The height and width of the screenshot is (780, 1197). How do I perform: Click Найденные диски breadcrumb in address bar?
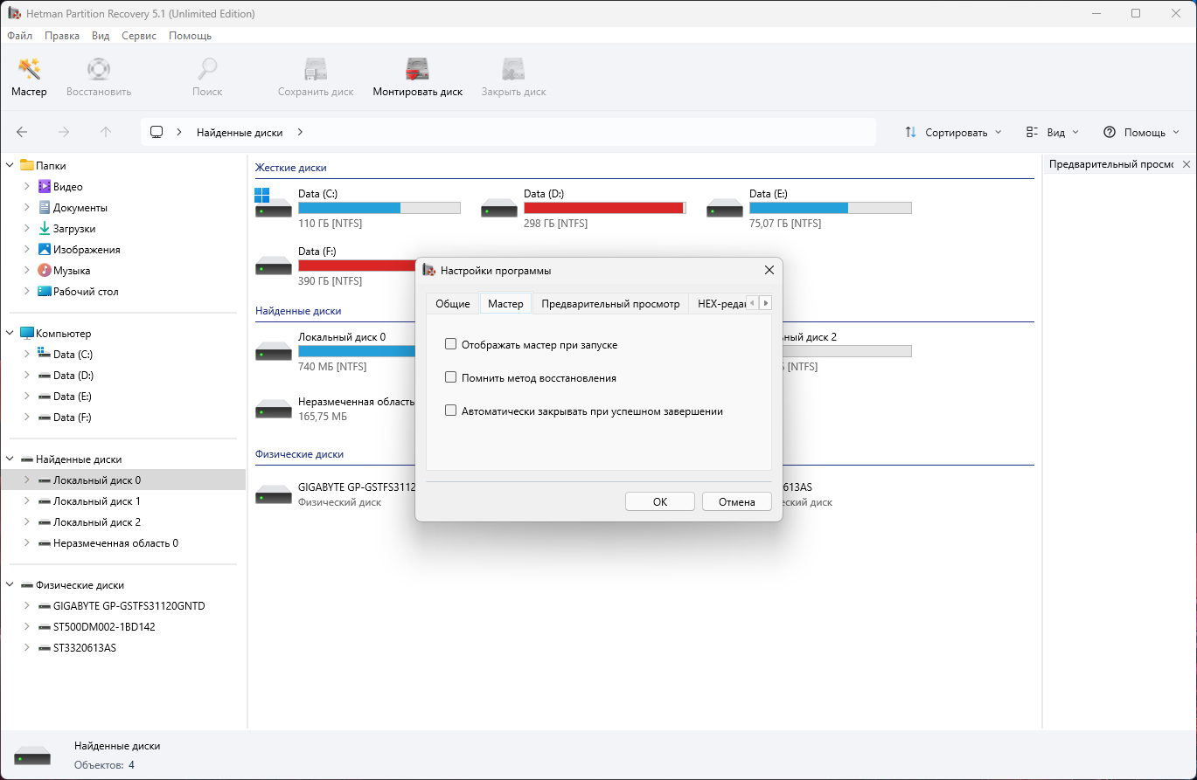[x=240, y=132]
